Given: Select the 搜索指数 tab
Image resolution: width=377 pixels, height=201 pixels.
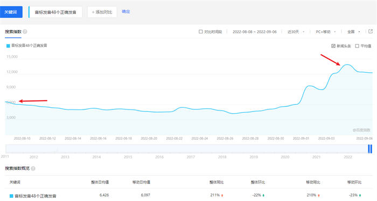Looking at the screenshot, I should (x=13, y=32).
